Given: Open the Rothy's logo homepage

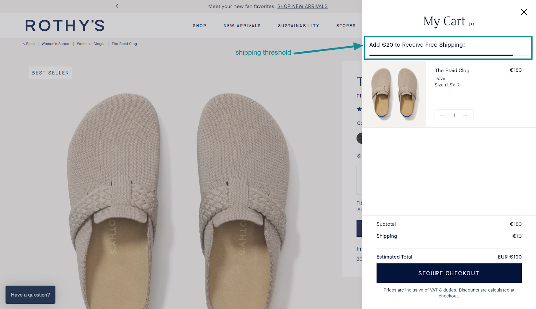Looking at the screenshot, I should click(65, 25).
